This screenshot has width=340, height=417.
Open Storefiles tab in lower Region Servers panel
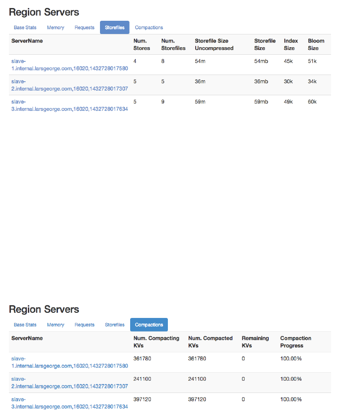click(115, 325)
